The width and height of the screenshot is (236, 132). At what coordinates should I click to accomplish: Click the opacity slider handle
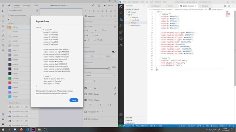tap(109, 69)
